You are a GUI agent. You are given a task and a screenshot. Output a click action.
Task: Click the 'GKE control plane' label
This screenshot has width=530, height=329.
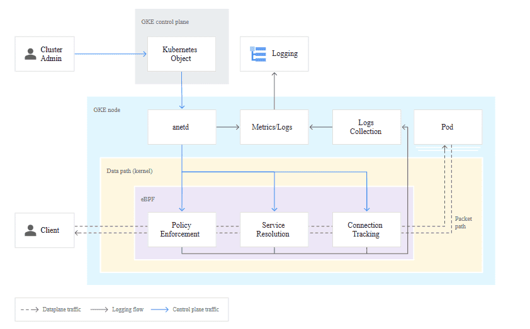tap(165, 22)
